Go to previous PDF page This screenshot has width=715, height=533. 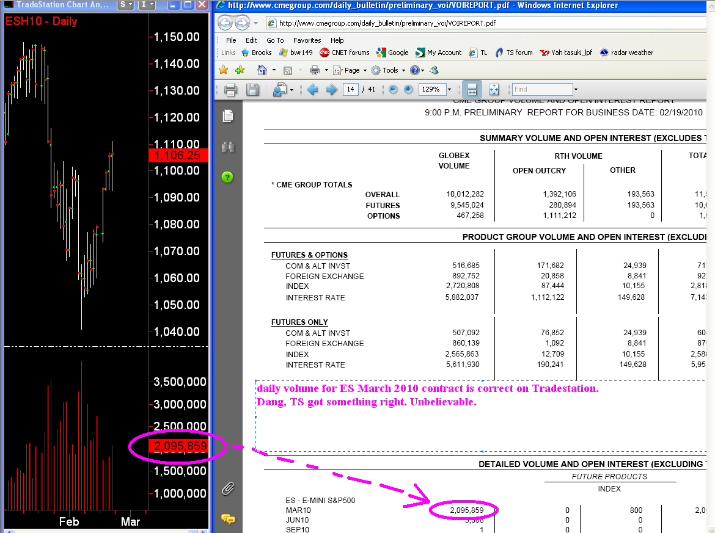[312, 89]
